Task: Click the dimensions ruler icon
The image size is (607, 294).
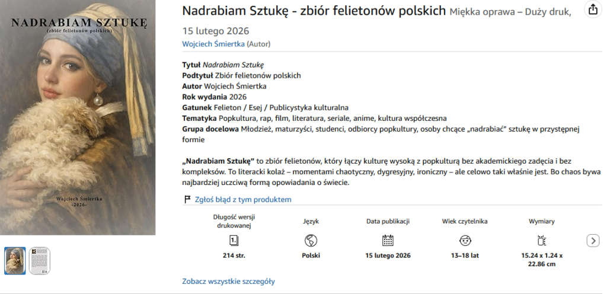Action: (x=541, y=240)
